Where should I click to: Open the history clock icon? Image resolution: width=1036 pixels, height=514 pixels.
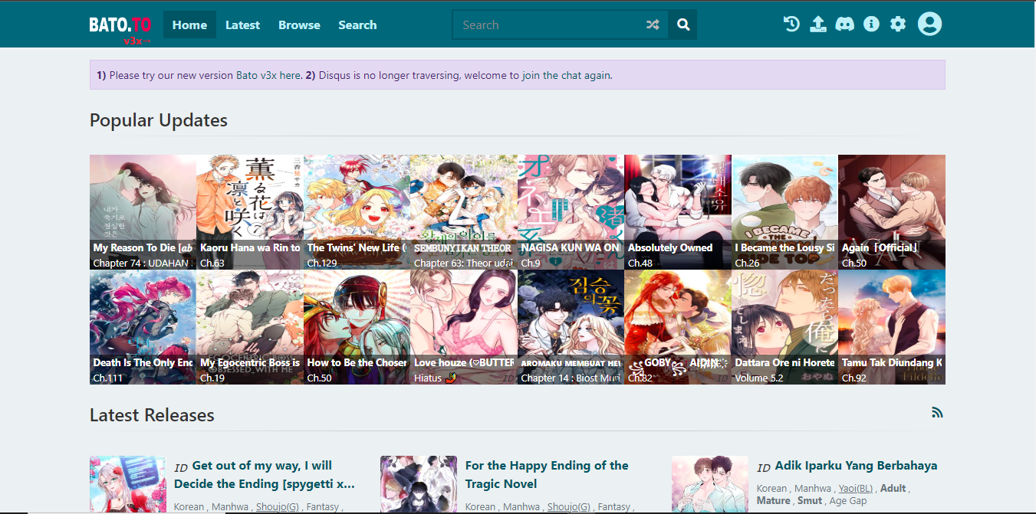791,25
